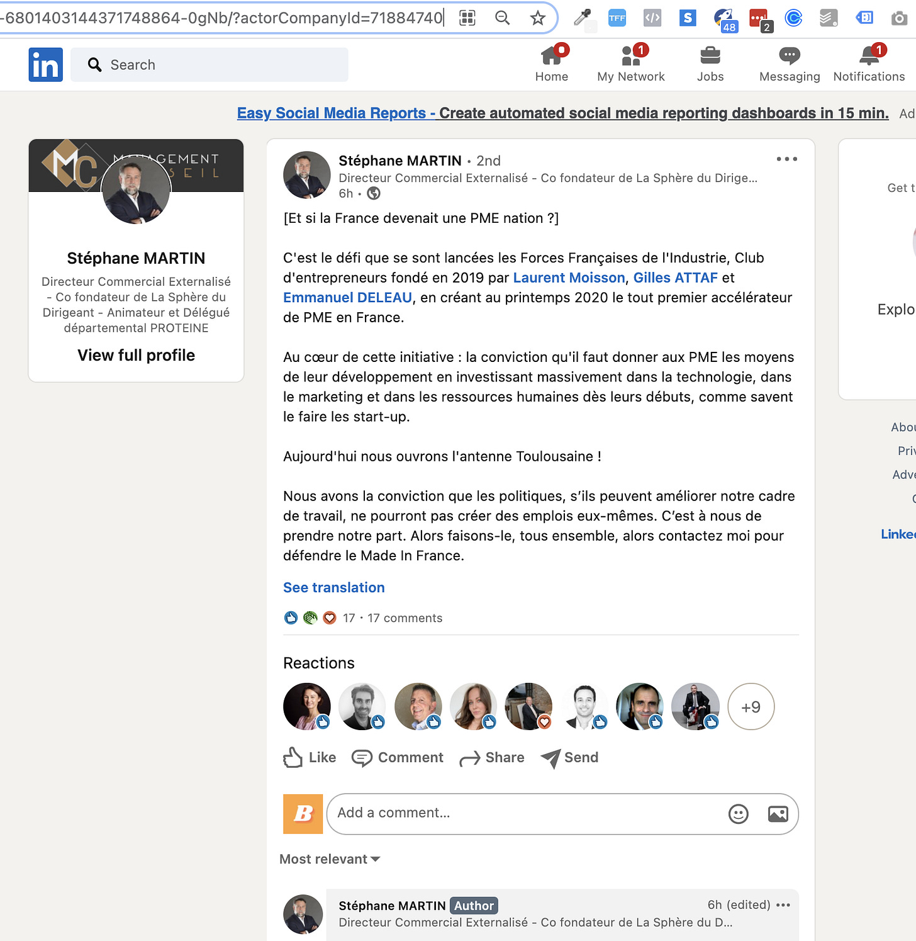Click the browser zoom magnifier icon
This screenshot has width=916, height=941.
(502, 18)
